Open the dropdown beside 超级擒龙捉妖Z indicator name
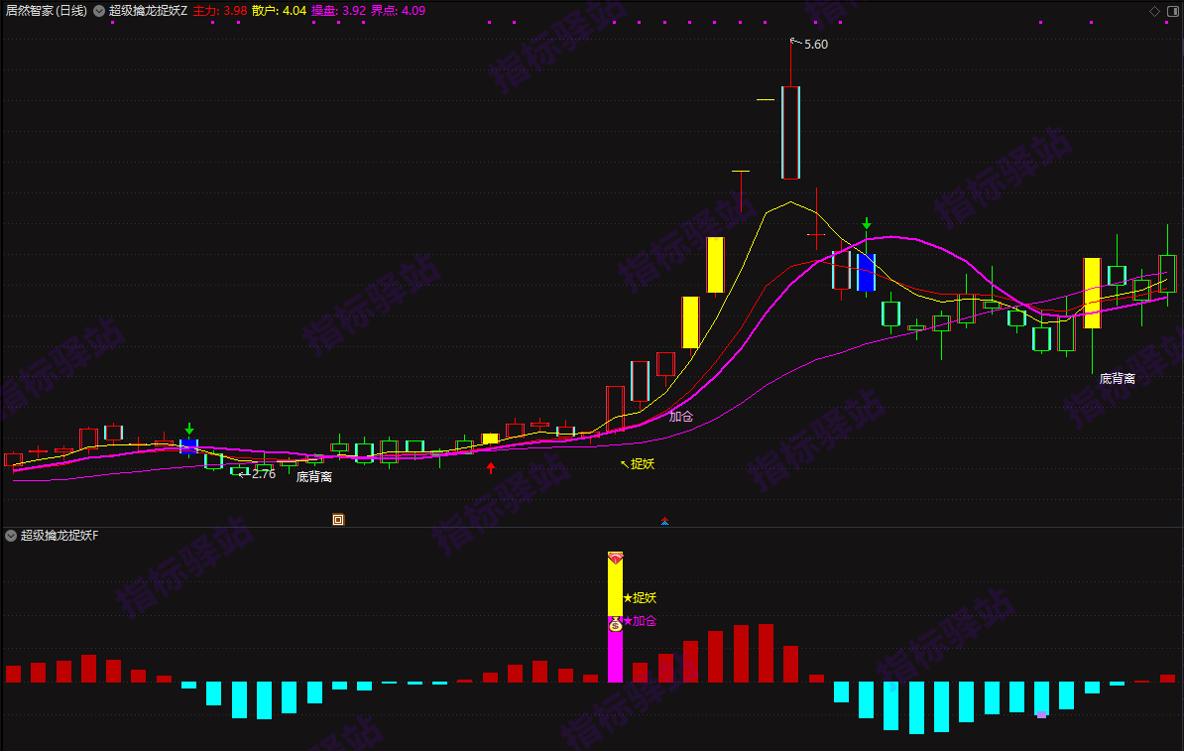 (99, 11)
